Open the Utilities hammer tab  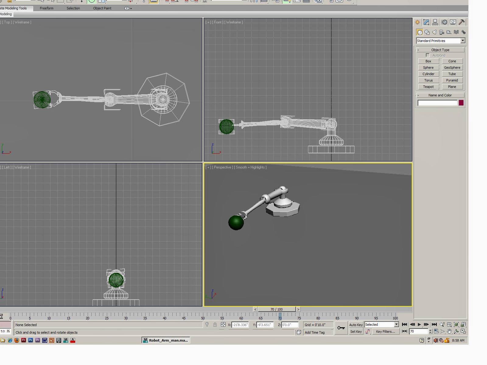[x=462, y=22]
